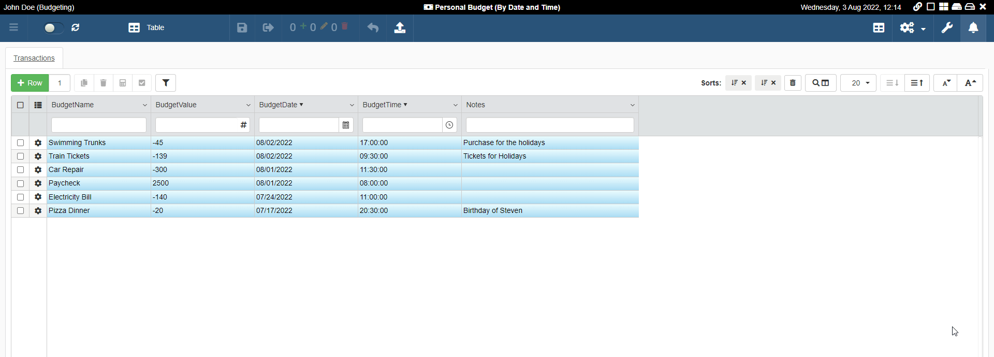The width and height of the screenshot is (994, 357).
Task: Tick the select-all header checkbox
Action: coord(20,105)
